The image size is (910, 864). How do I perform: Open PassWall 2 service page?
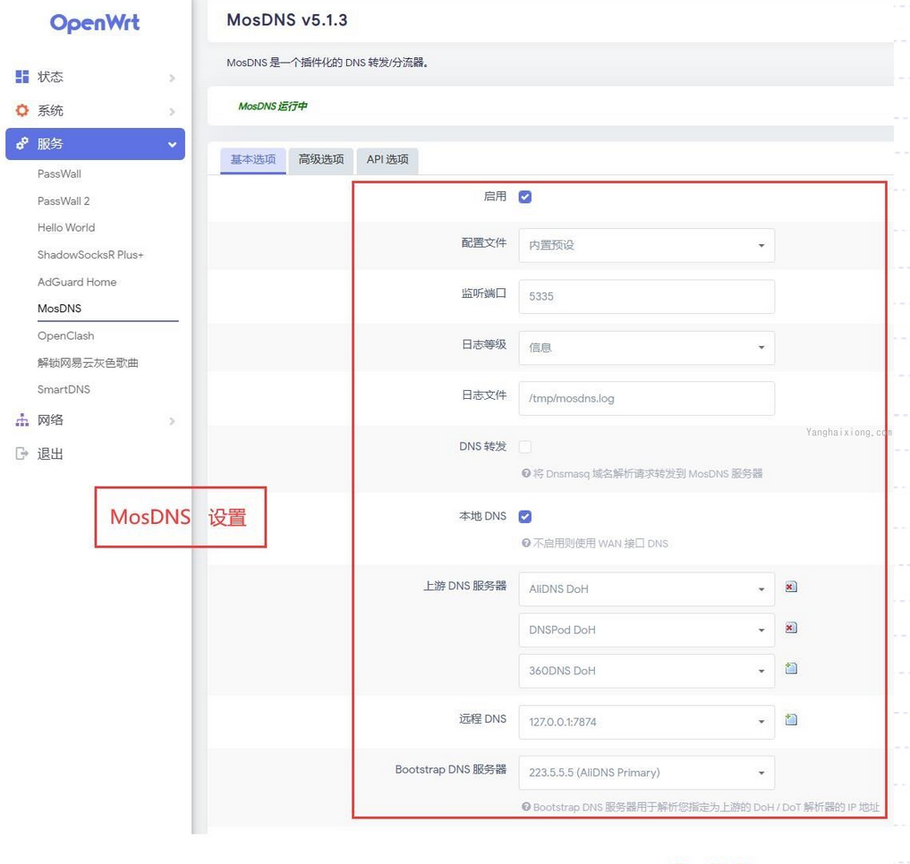click(x=64, y=201)
